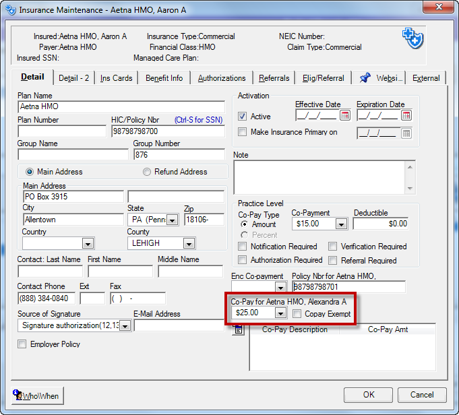This screenshot has height=415, width=459.
Task: Click the Note text area
Action: tap(319, 177)
